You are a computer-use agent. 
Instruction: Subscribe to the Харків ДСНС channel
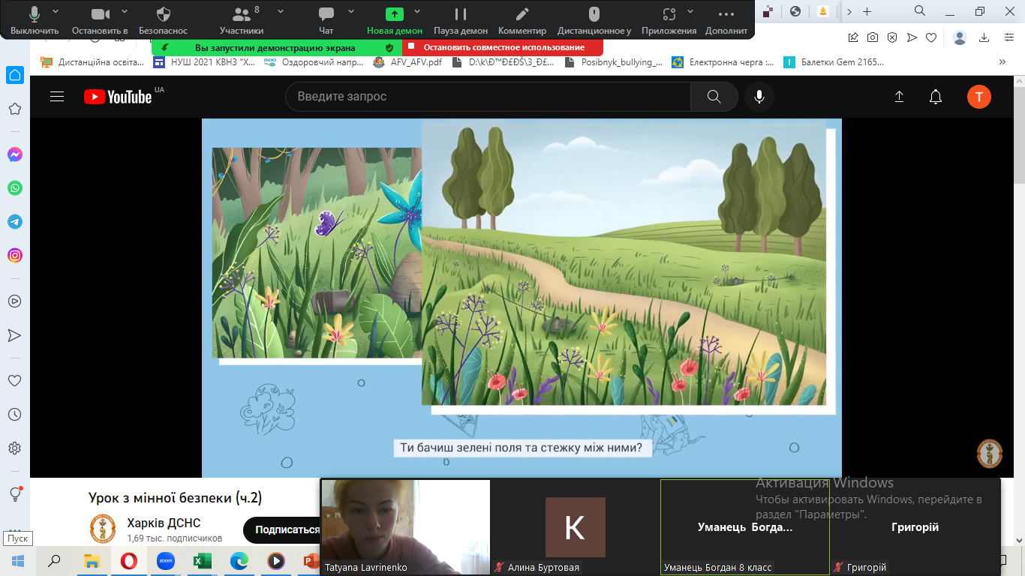(287, 529)
